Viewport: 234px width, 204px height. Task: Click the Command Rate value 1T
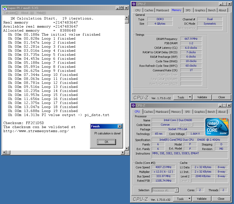191,70
